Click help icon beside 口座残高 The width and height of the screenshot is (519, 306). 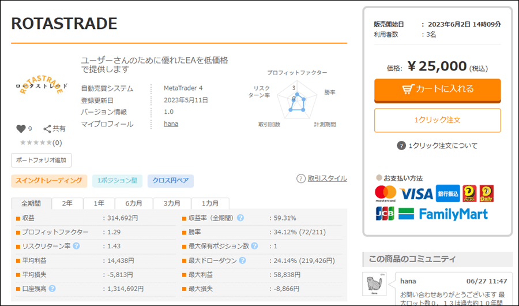coord(52,288)
